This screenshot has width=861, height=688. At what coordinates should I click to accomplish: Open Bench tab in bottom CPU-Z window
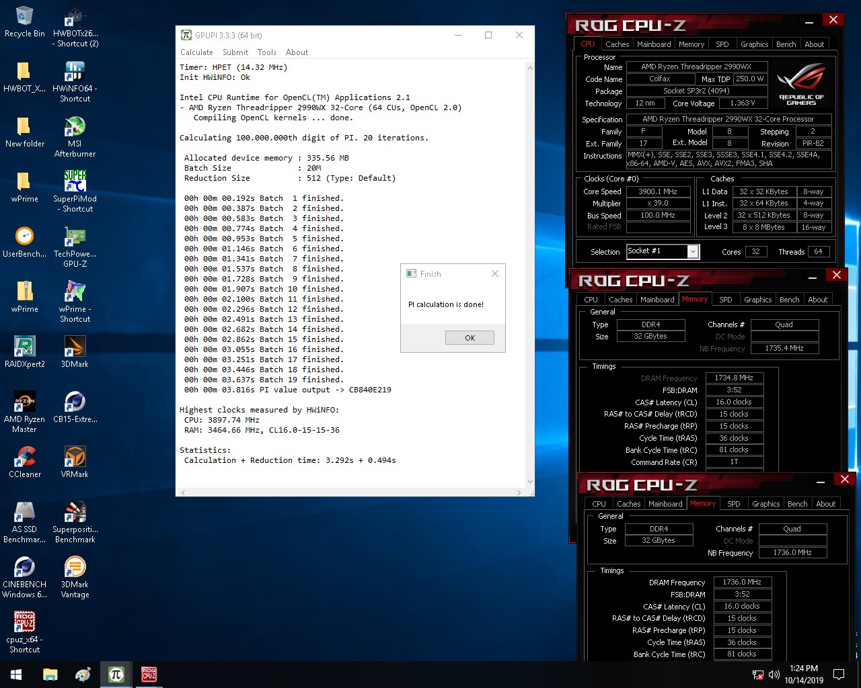797,504
